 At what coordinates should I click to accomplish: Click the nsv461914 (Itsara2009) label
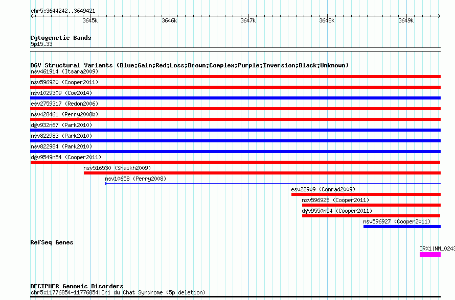click(x=64, y=71)
